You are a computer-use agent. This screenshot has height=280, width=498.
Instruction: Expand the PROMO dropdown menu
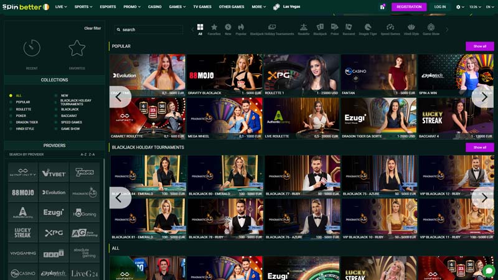point(132,7)
